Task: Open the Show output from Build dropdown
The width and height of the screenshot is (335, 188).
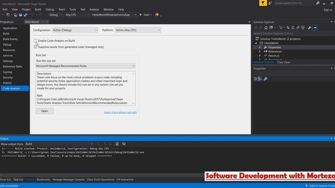Action: coord(59,144)
